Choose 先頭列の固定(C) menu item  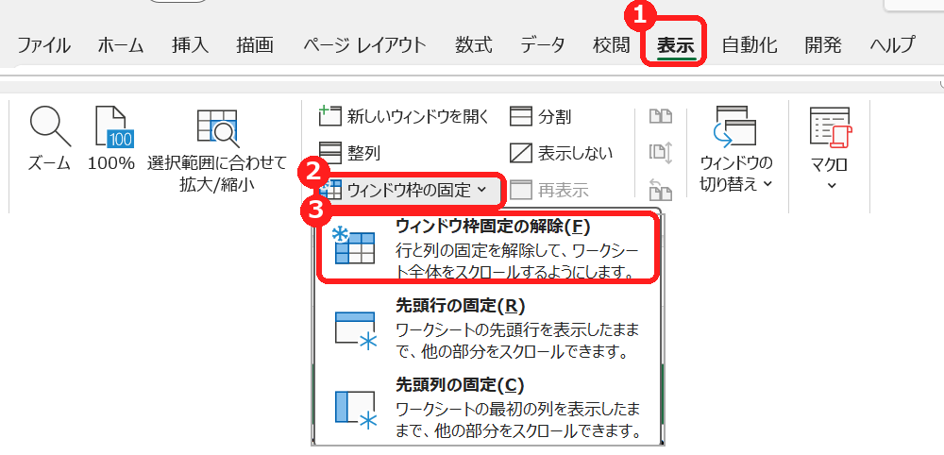(x=486, y=406)
